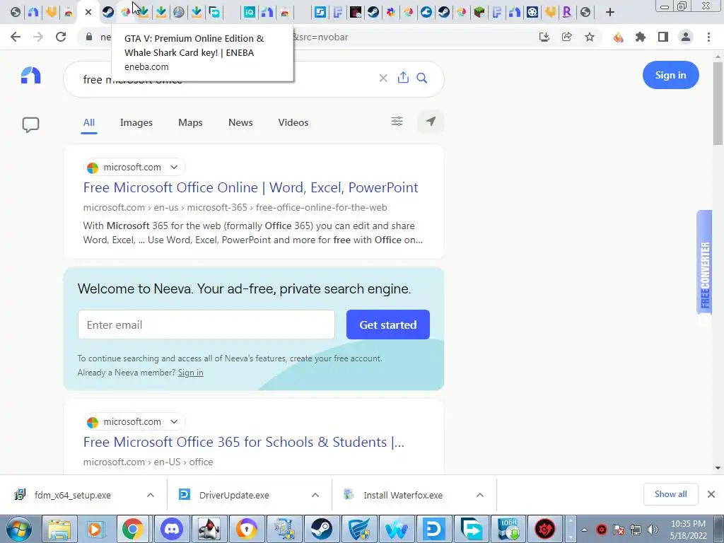The image size is (724, 543).
Task: Click the scrollbar down arrow
Action: click(718, 468)
